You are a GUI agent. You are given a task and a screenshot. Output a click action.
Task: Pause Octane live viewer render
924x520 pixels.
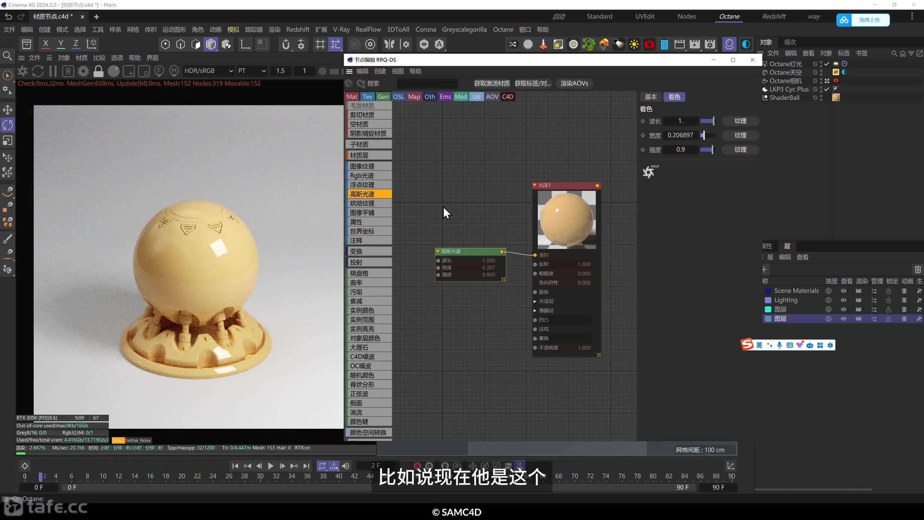(53, 71)
